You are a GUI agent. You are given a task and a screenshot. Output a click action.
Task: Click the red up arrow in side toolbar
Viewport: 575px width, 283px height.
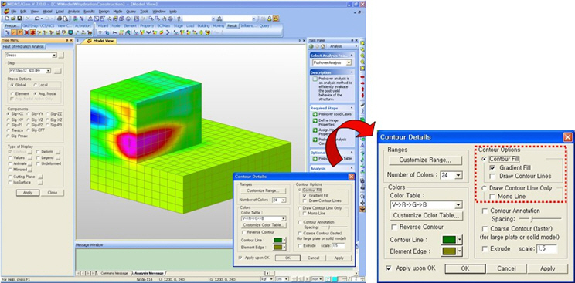(362, 89)
